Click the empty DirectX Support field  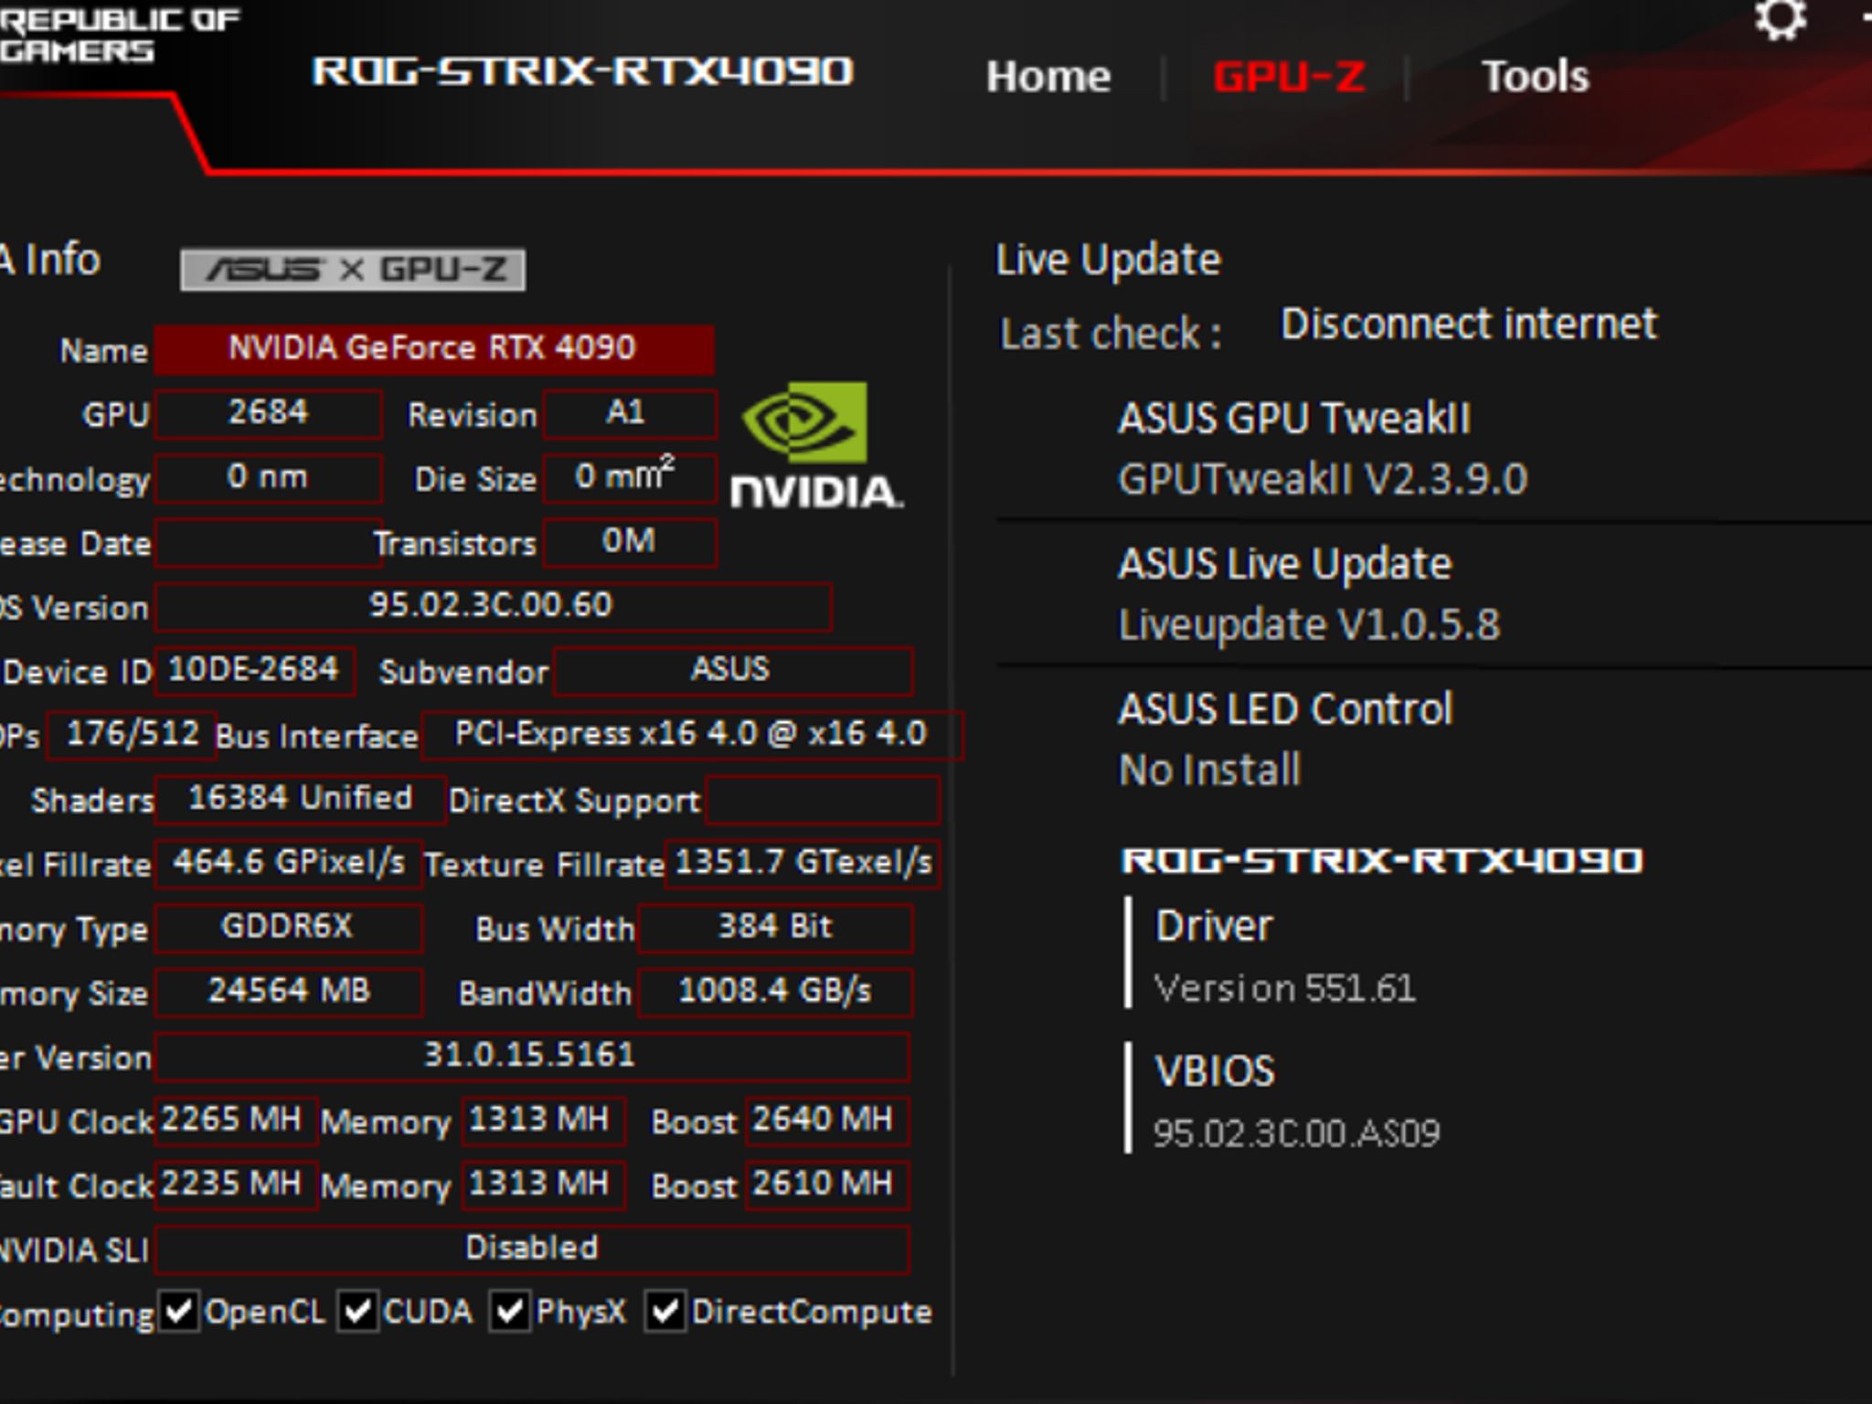pos(823,800)
